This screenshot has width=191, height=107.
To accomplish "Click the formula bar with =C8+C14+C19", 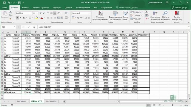I will [x=113, y=27].
